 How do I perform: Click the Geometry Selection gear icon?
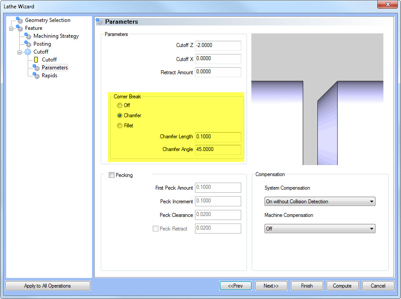click(19, 20)
